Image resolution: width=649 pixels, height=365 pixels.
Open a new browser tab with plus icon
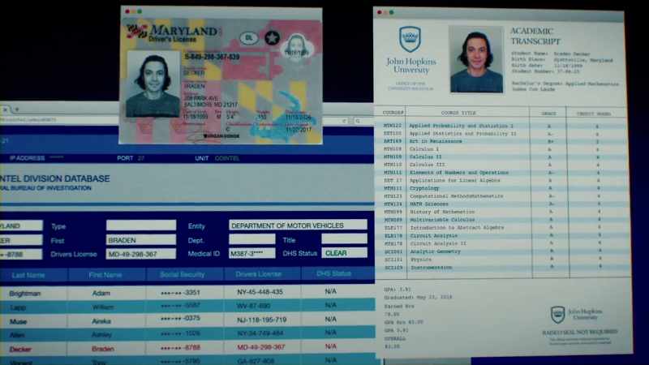(17, 109)
